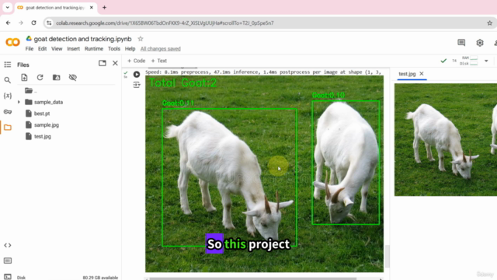Open the Runtime menu
Screen dimensions: 497x280
pos(94,48)
